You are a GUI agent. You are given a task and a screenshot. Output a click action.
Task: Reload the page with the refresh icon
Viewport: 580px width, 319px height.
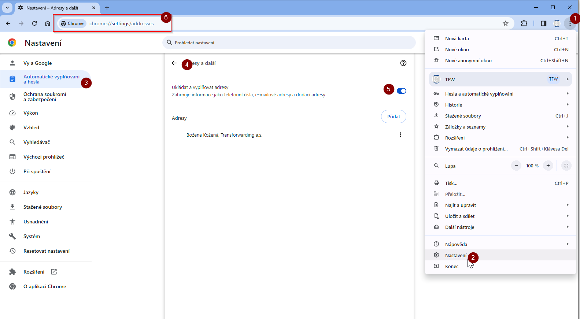coord(34,23)
